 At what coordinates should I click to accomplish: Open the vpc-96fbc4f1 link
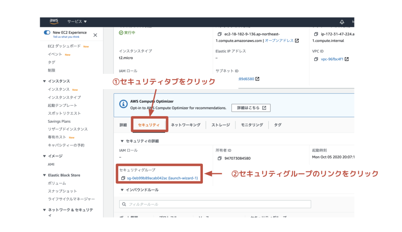click(x=332, y=59)
